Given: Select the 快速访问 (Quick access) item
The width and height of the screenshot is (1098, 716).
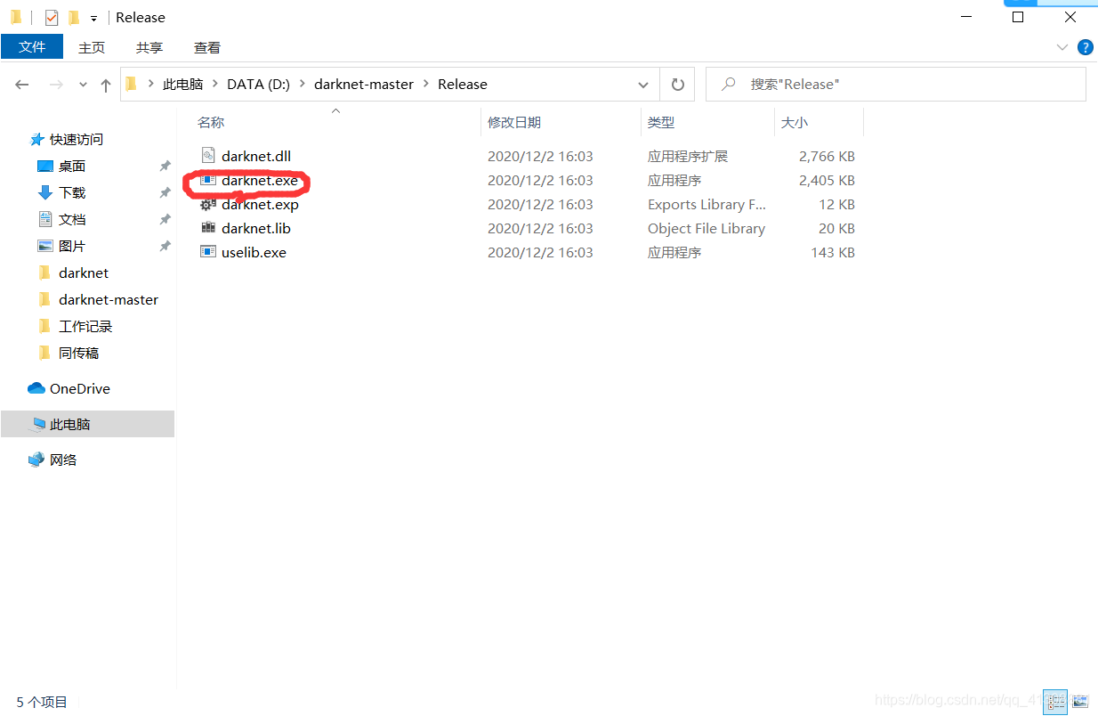Looking at the screenshot, I should (77, 139).
